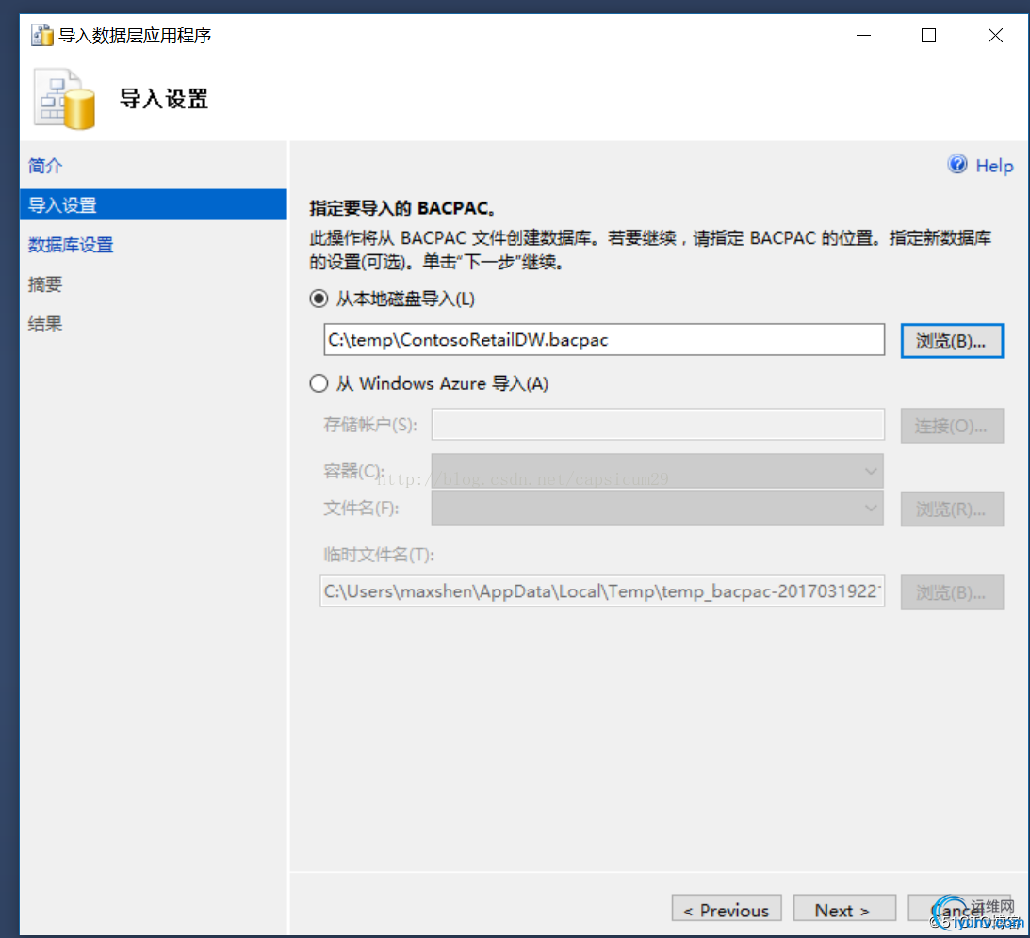This screenshot has width=1030, height=938.
Task: Click 结果 step in sidebar
Action: click(44, 324)
